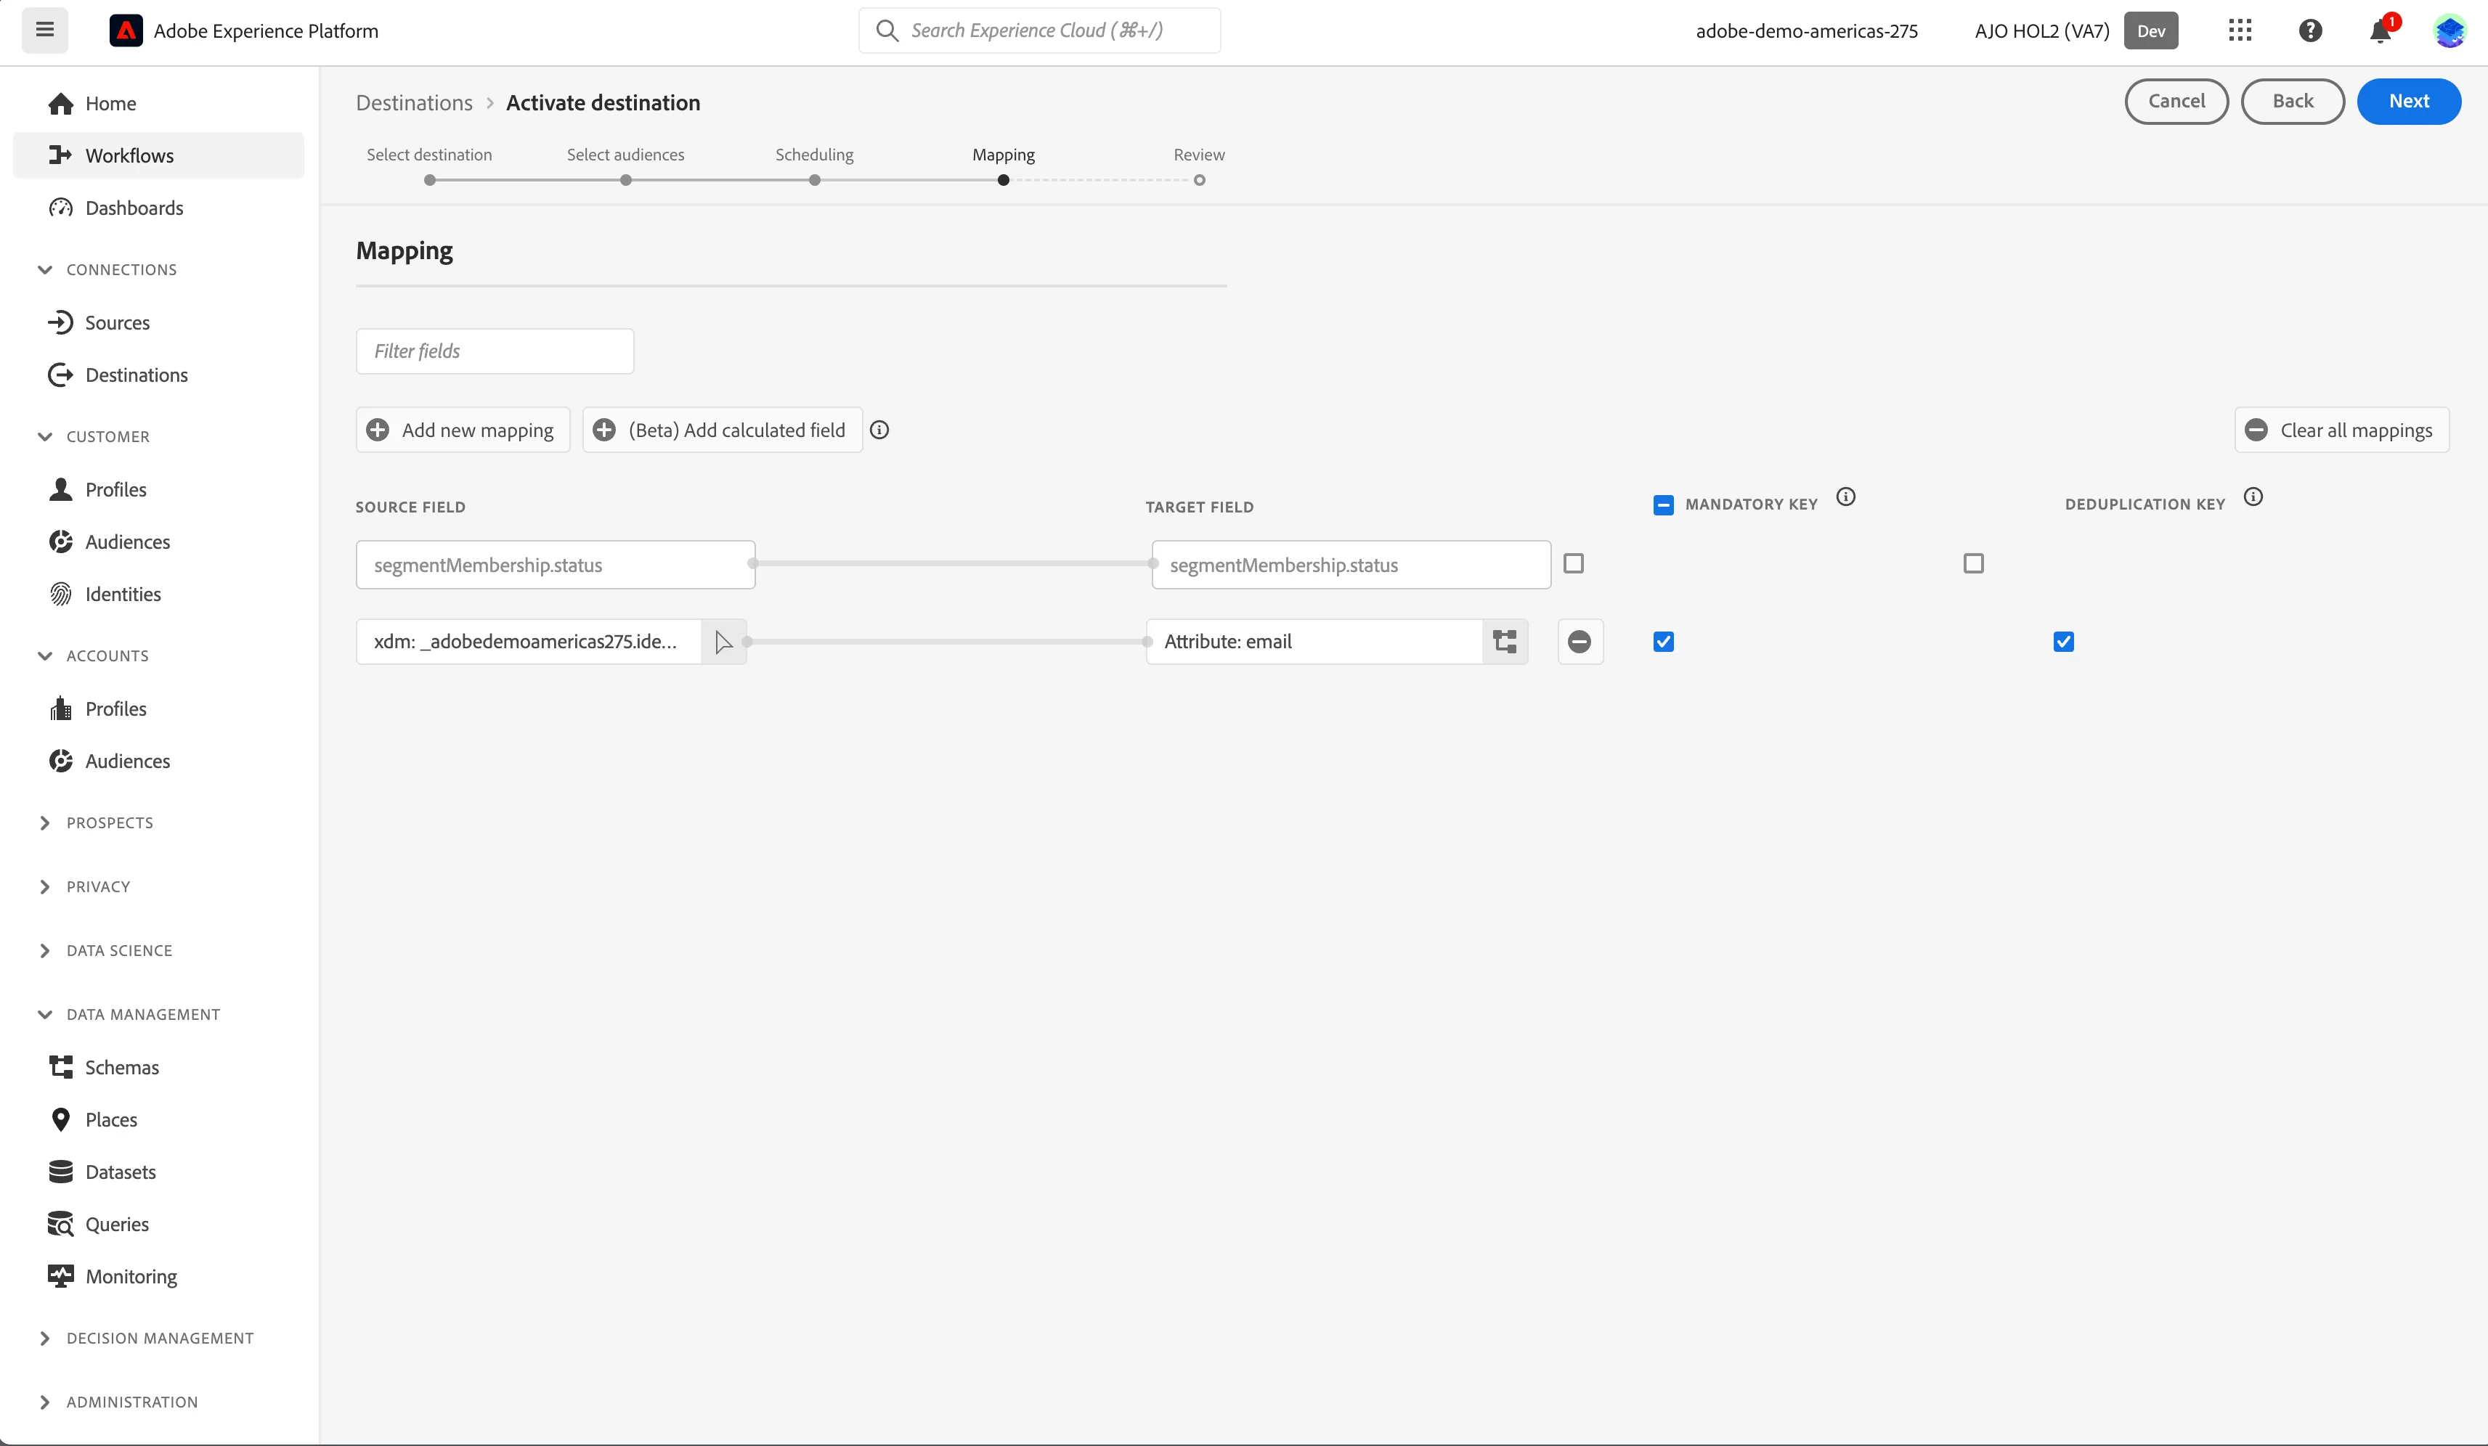Select Workflows in the sidebar
Viewport: 2488px width, 1446px height.
[159, 156]
